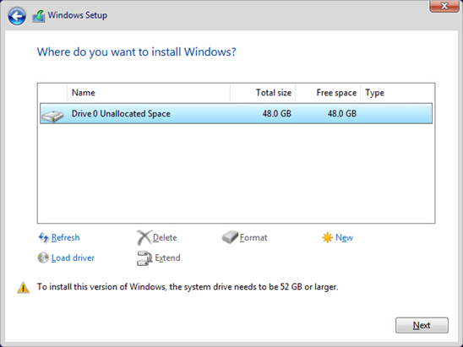Click the hard drive icon for Drive 0
Viewport: 463px width, 347px height.
coord(52,116)
